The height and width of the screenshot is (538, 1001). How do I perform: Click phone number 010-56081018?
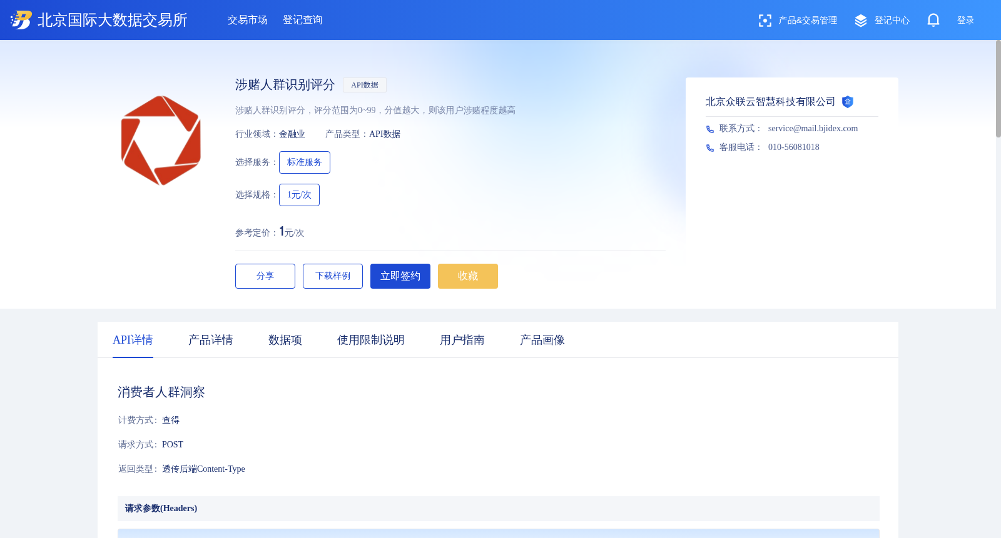793,147
